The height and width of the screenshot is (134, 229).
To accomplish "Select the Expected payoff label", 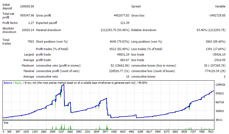I will coord(46,23).
